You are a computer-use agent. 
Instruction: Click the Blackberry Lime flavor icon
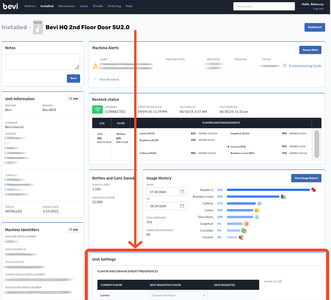283,197
